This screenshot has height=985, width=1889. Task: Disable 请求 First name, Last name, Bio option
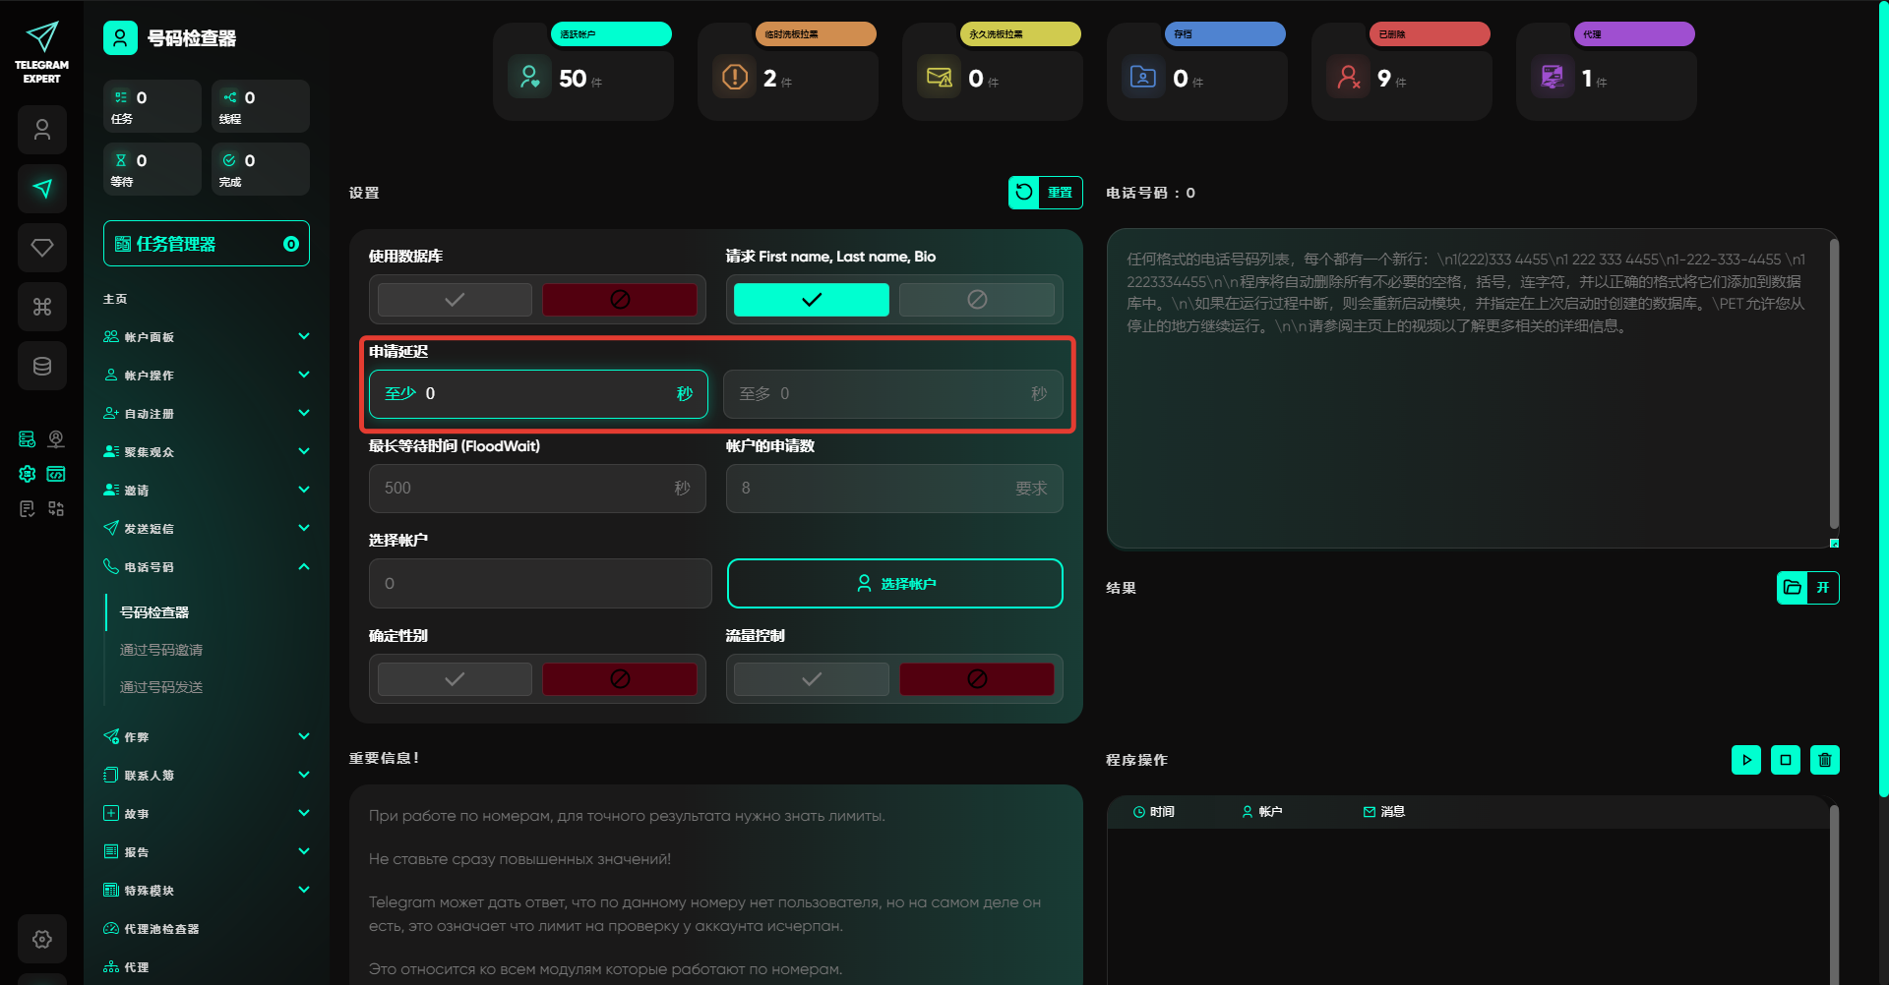pyautogui.click(x=976, y=300)
